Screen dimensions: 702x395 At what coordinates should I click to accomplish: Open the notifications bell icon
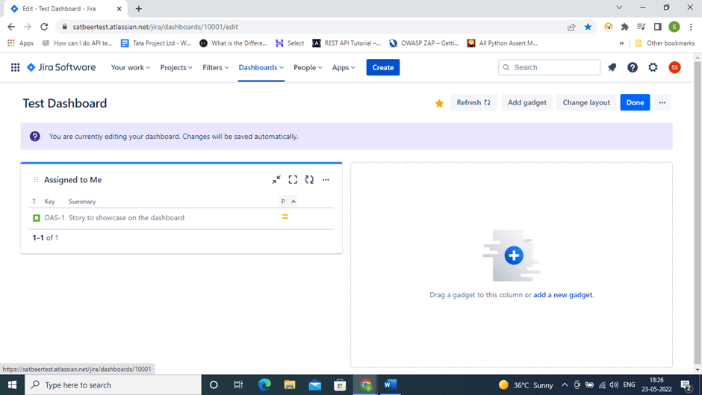tap(612, 67)
